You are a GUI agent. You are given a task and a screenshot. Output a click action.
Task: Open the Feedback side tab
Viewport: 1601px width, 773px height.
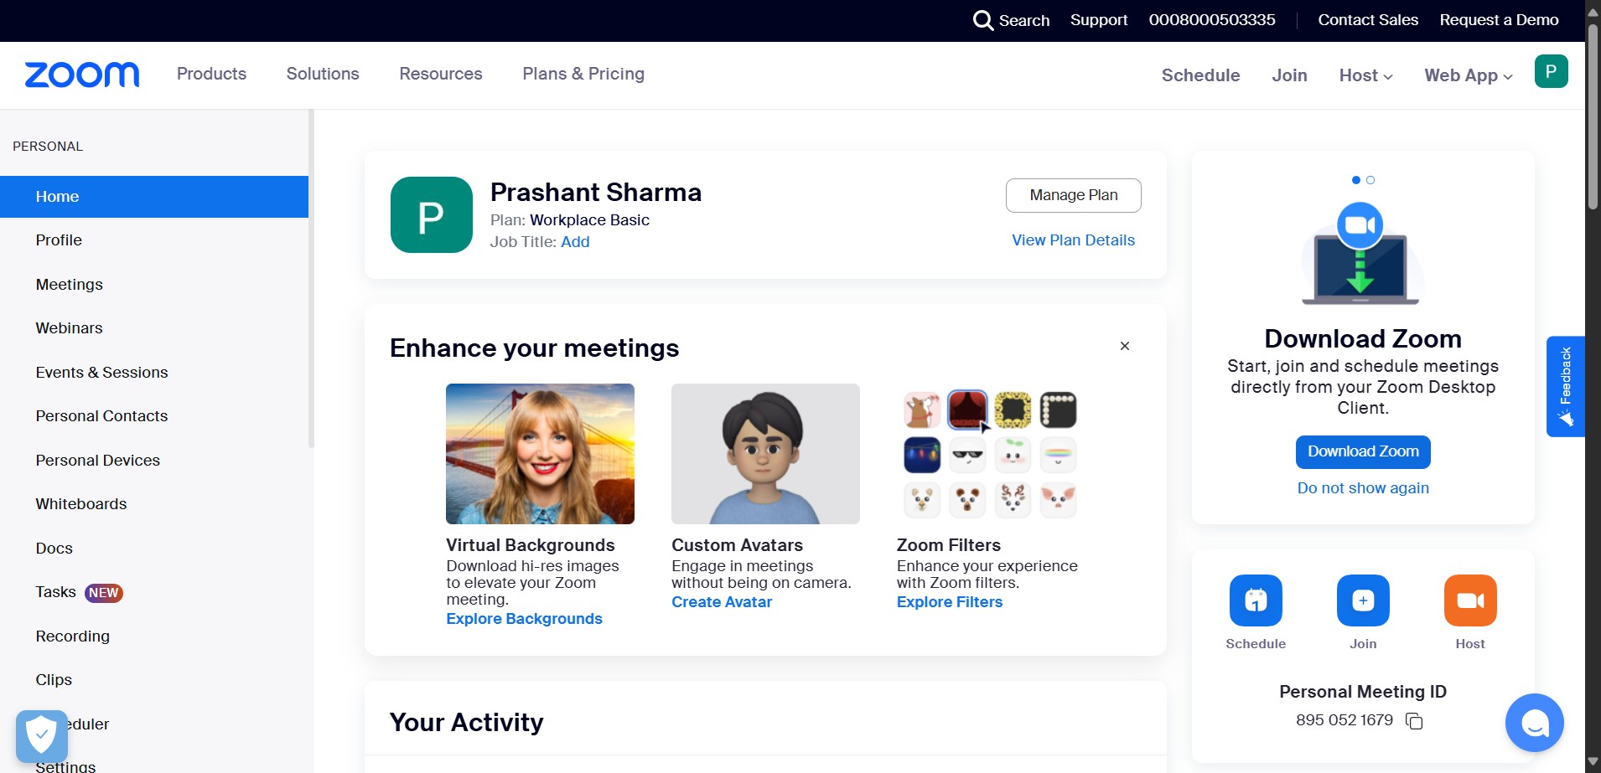(1565, 386)
